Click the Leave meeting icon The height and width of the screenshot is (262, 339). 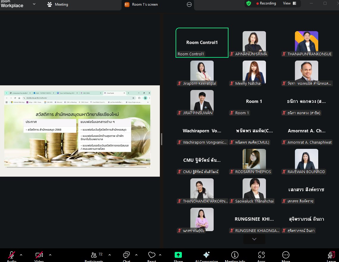coord(331,255)
